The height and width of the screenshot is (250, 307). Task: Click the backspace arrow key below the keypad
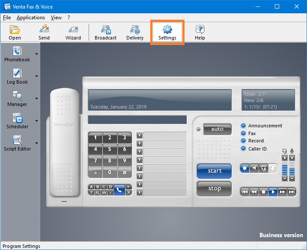pyautogui.click(x=128, y=187)
